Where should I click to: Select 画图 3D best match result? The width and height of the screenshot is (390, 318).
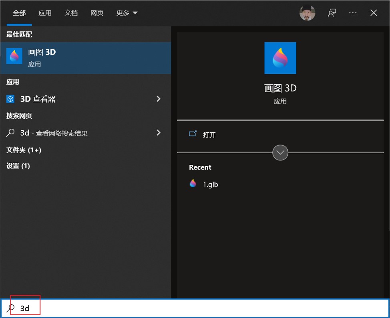click(86, 58)
